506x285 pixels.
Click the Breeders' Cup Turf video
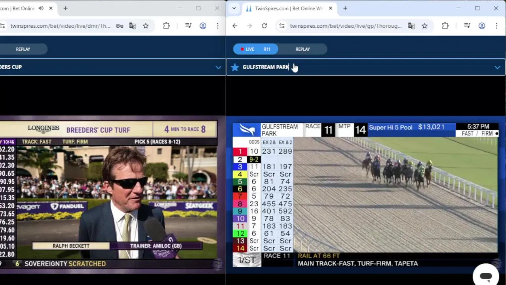(108, 195)
